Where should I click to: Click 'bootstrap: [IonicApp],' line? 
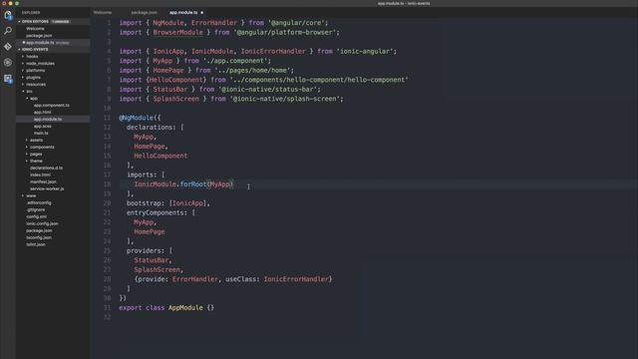pos(168,203)
